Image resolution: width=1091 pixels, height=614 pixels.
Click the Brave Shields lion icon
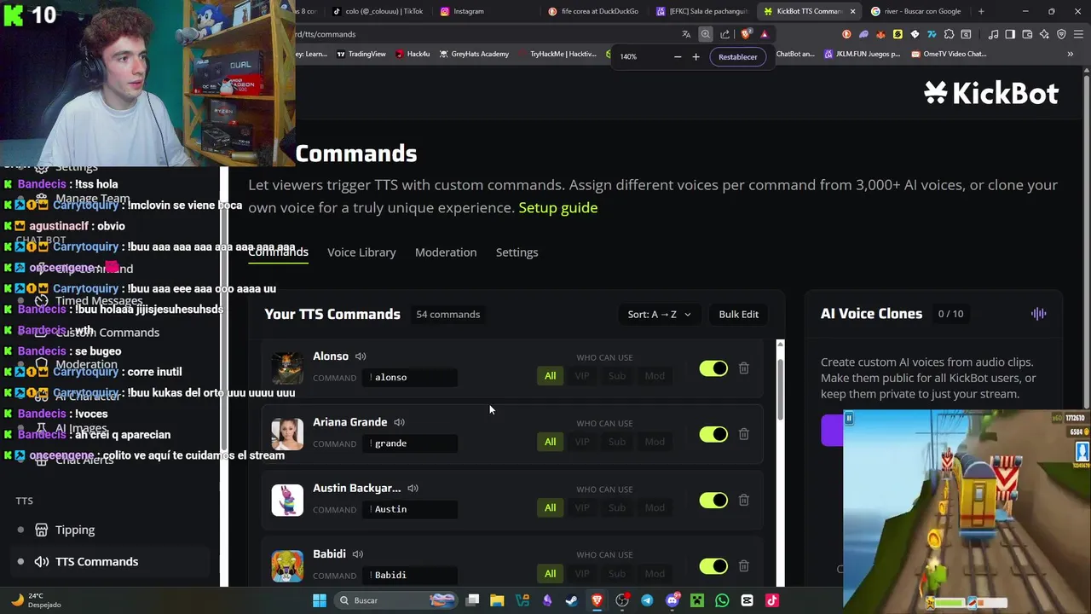pyautogui.click(x=746, y=34)
